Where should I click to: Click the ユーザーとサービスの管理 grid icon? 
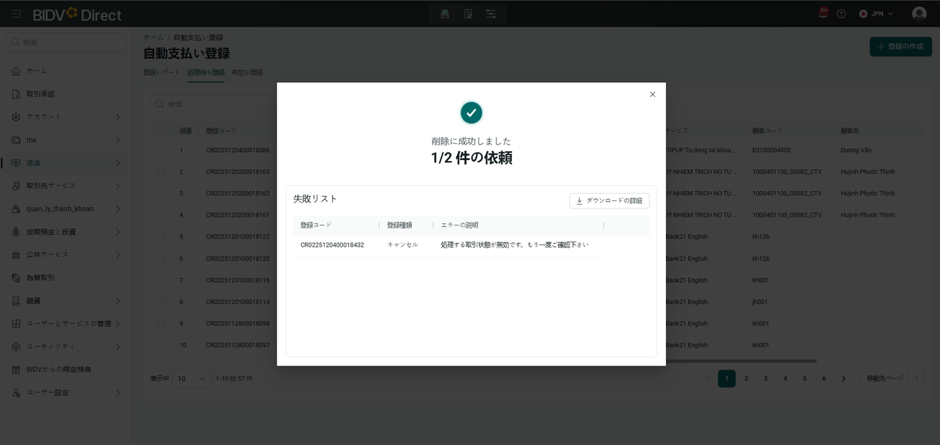[x=16, y=324]
